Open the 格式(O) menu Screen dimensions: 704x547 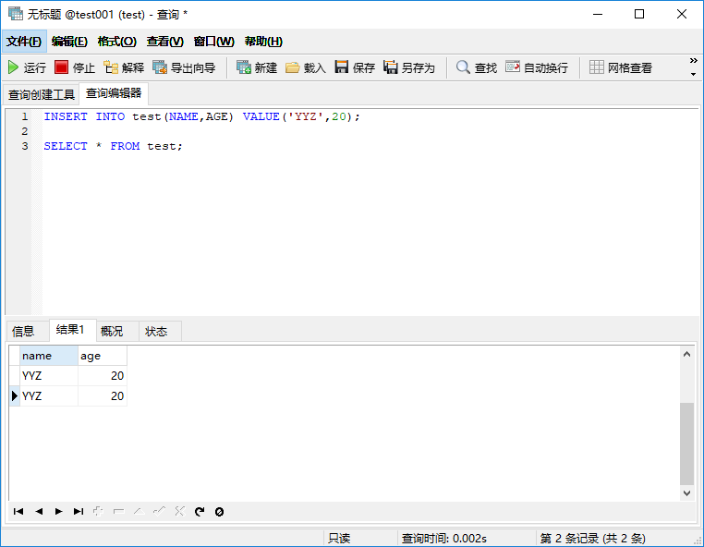(x=116, y=42)
